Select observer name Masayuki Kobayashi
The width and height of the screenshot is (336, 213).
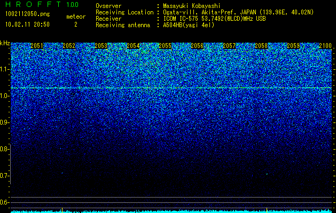[192, 6]
